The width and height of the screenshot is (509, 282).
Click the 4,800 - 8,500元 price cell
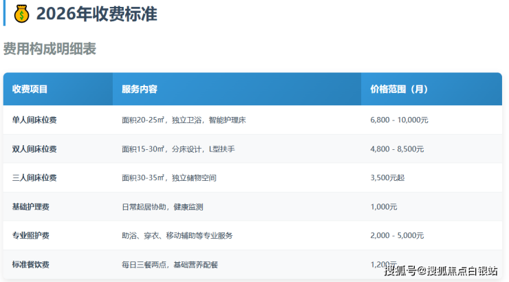coord(397,149)
